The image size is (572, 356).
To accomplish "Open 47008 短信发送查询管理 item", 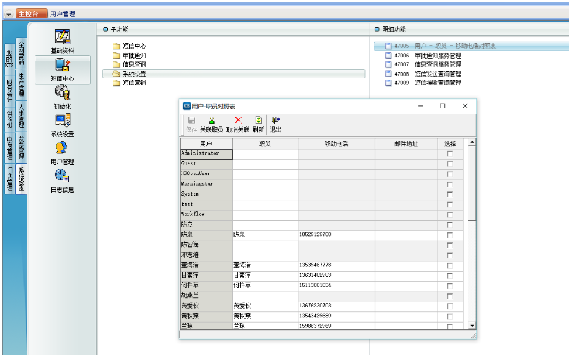I will 437,74.
